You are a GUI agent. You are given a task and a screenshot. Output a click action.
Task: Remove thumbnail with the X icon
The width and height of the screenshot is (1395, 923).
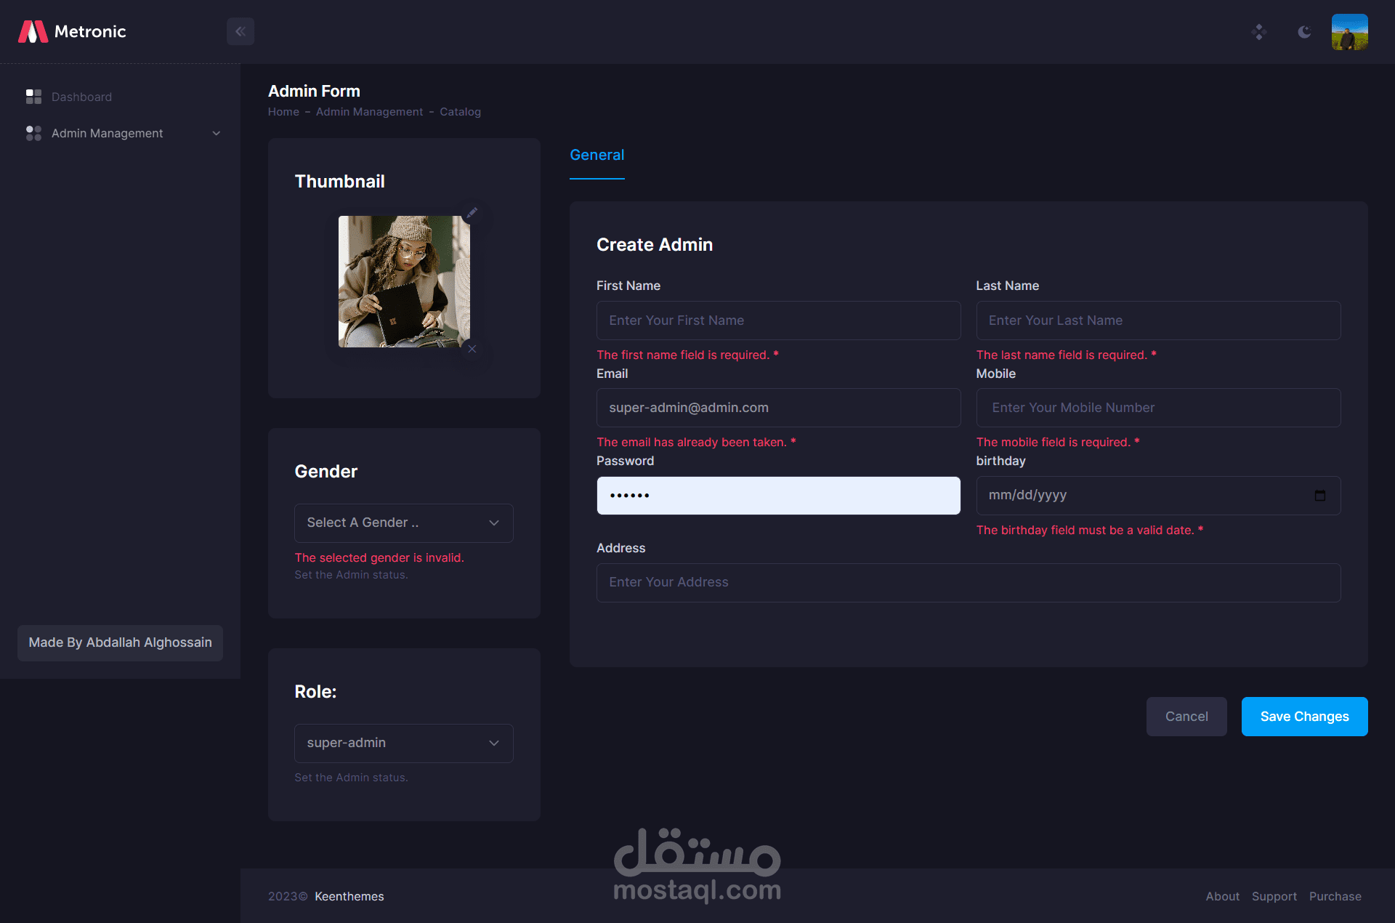(x=472, y=349)
